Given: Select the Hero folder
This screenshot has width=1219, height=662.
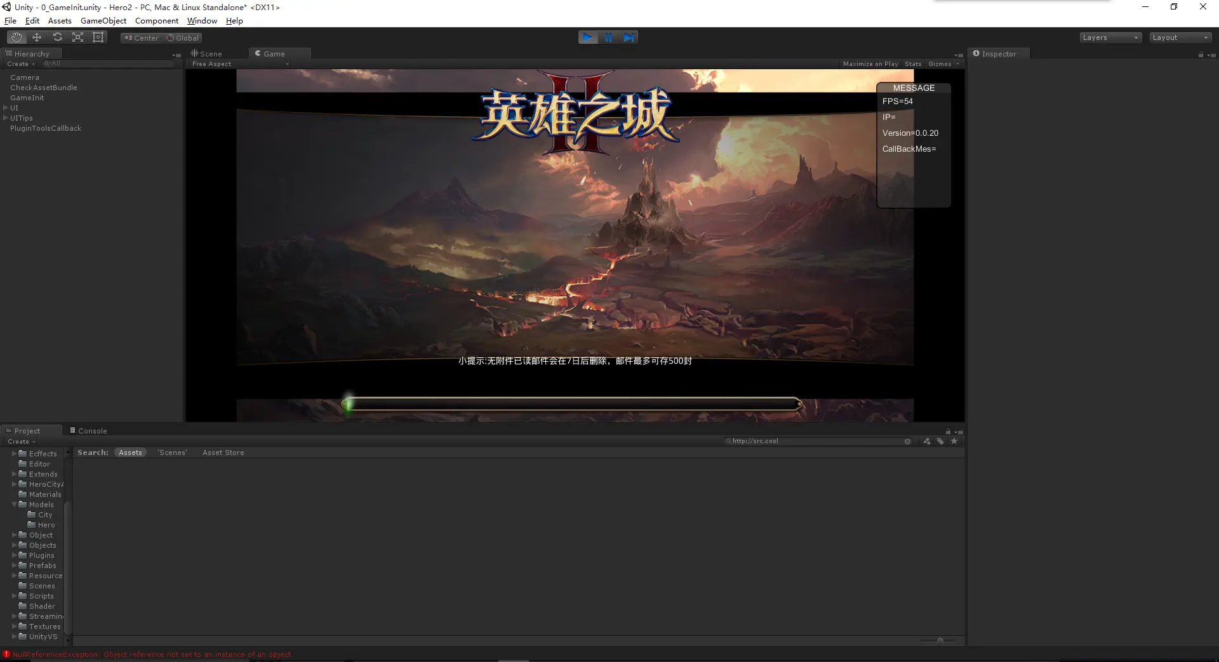Looking at the screenshot, I should [42, 525].
